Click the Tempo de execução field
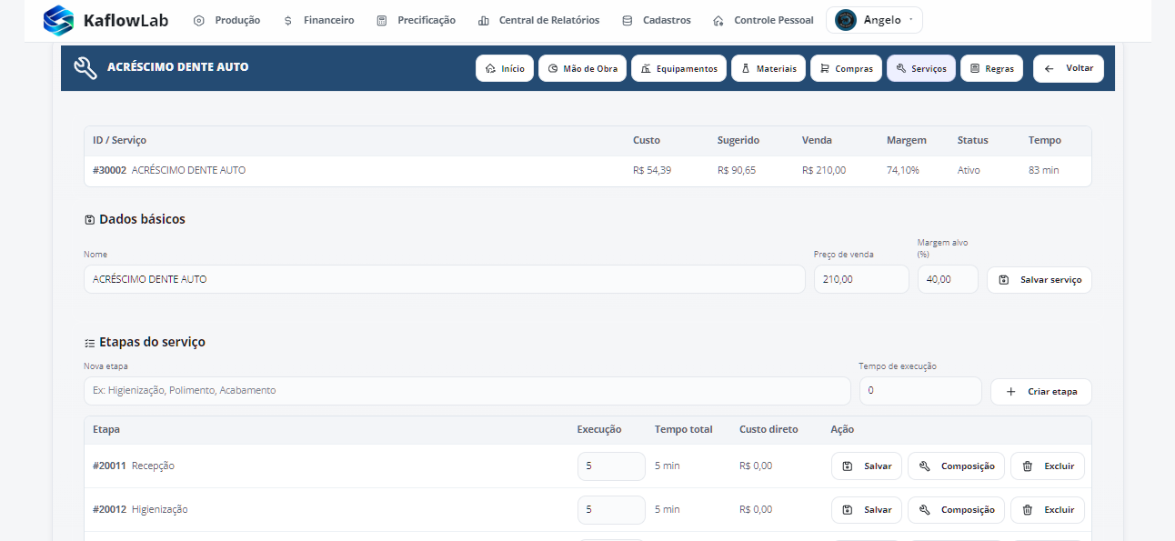 point(920,391)
